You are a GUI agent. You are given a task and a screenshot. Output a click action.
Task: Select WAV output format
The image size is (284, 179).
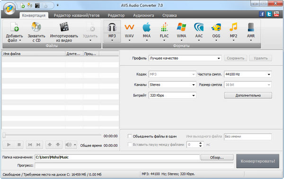pos(129,31)
